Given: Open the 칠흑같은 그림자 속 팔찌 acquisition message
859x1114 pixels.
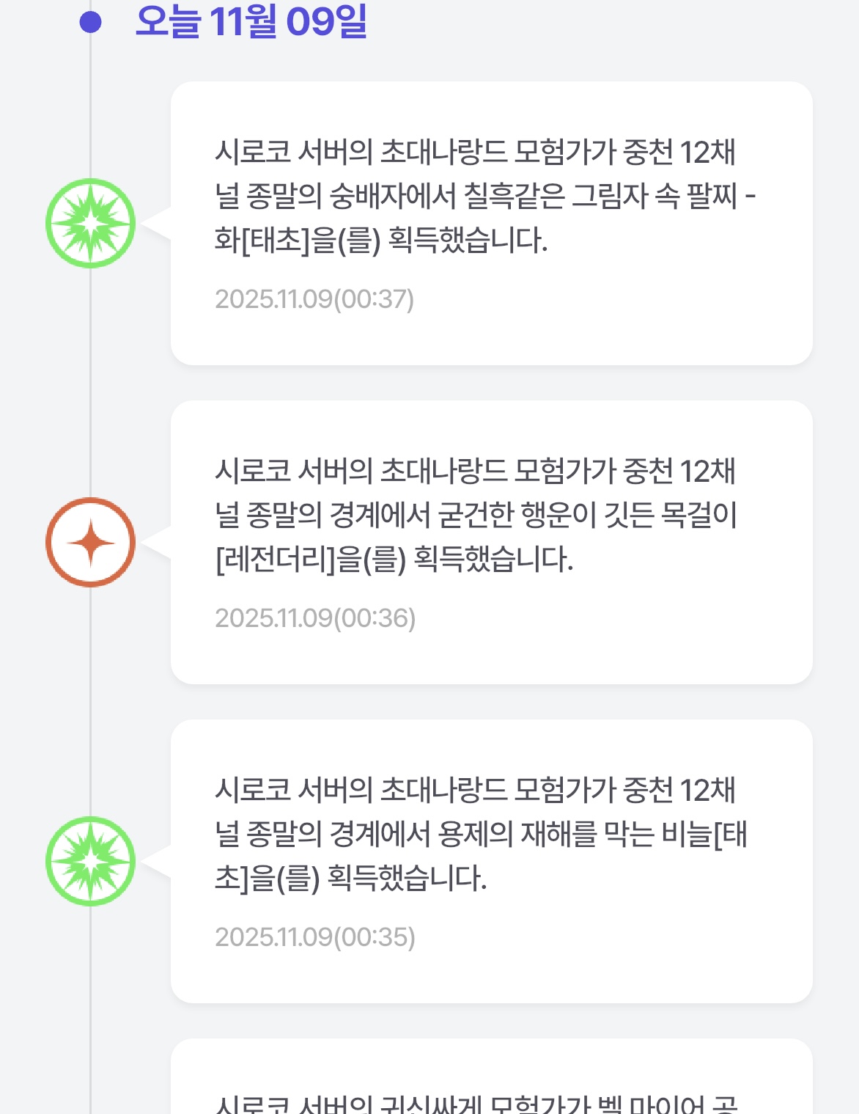Looking at the screenshot, I should 484,195.
